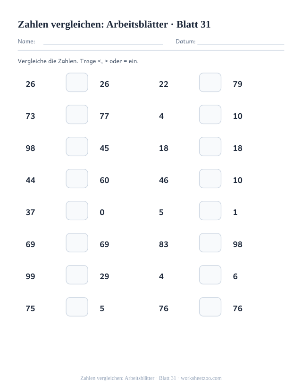This screenshot has height=391, width=302.
Task: Click the box between 75 and 5
Action: [x=77, y=307]
